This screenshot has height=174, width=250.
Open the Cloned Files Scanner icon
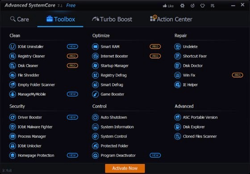pyautogui.click(x=178, y=136)
